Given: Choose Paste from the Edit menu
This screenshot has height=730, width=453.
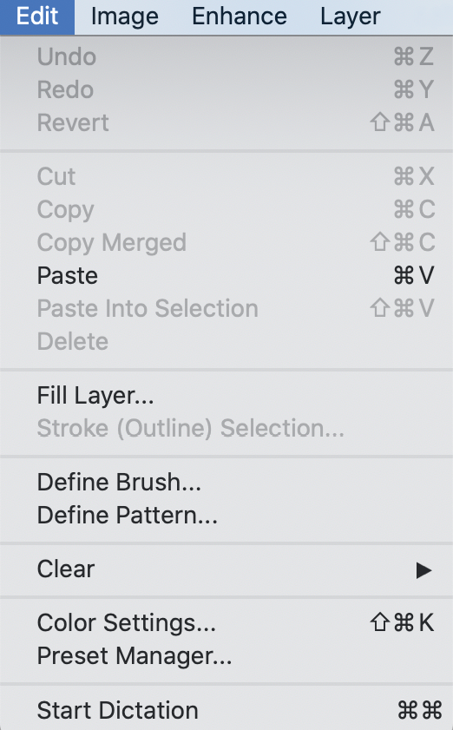Looking at the screenshot, I should pyautogui.click(x=226, y=275).
